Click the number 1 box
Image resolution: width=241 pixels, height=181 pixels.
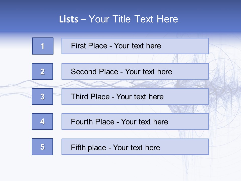pos(43,46)
